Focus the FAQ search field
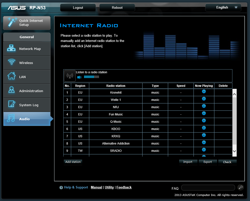 [x=208, y=187]
